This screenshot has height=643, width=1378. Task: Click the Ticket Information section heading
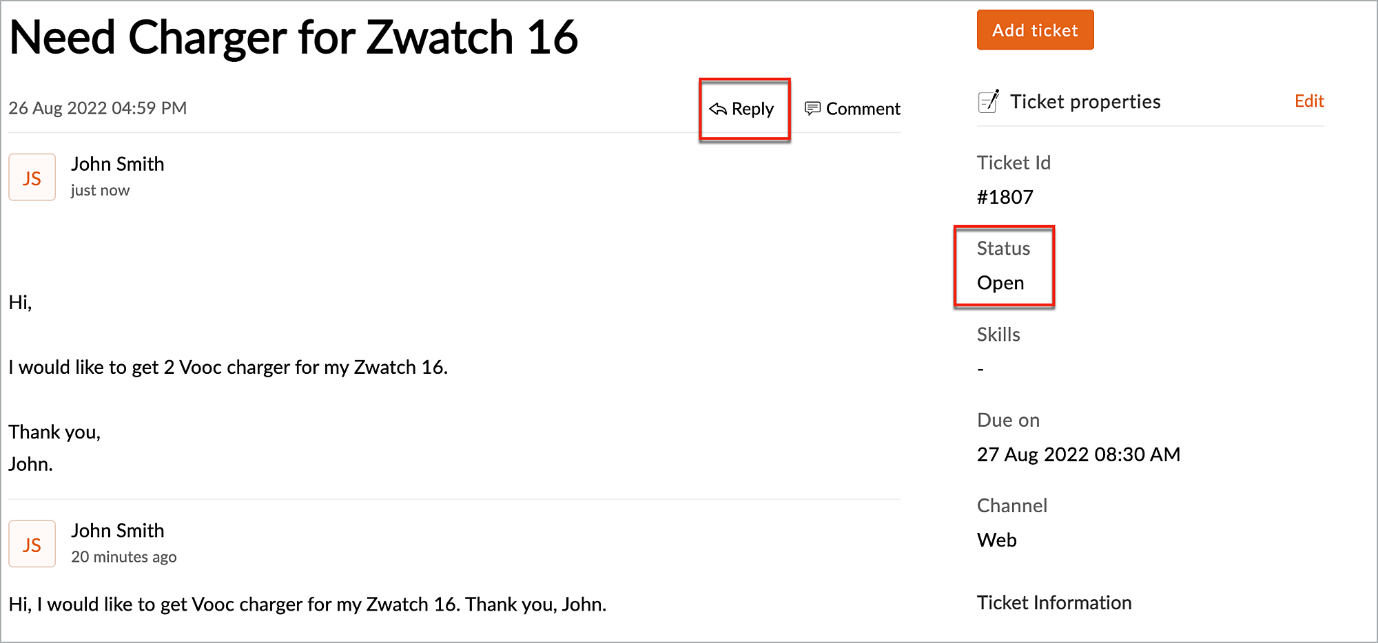(x=1053, y=603)
